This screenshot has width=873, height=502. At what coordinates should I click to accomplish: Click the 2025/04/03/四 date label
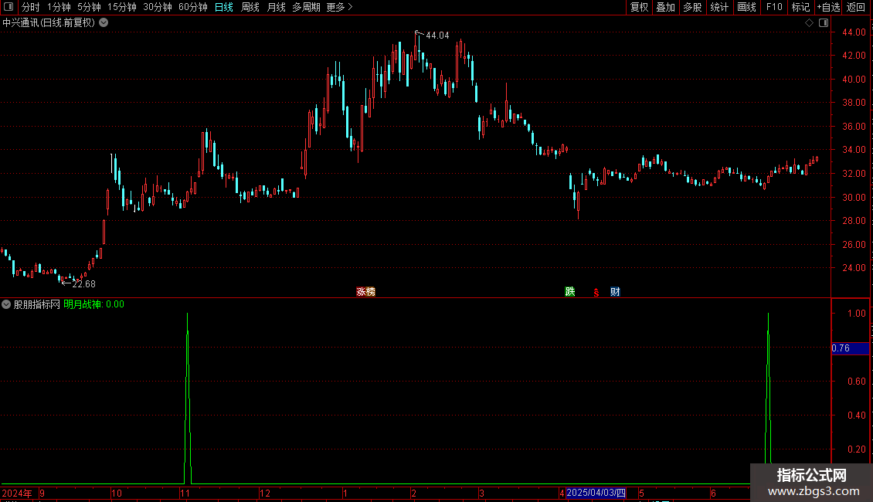(x=596, y=493)
